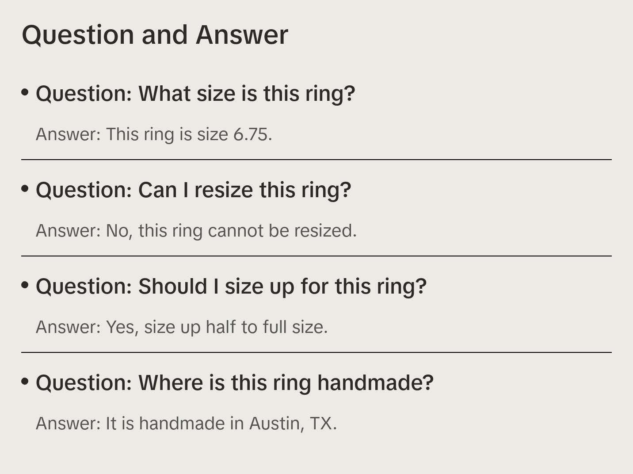Click the "Answer:" label before "No, this ring"
The width and height of the screenshot is (633, 474).
[69, 231]
